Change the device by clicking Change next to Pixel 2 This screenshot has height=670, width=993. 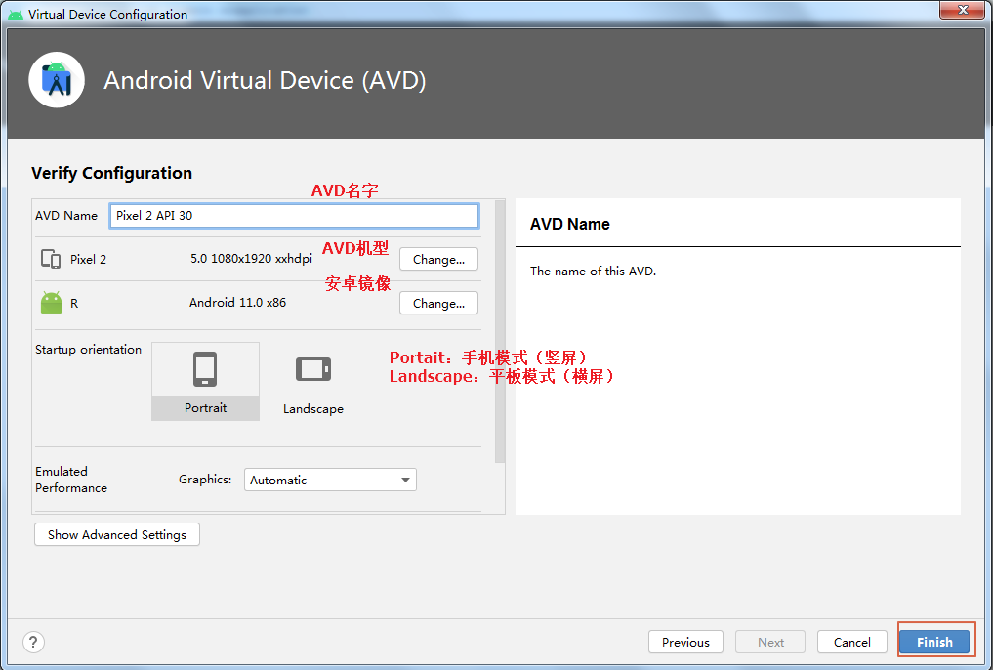point(437,258)
